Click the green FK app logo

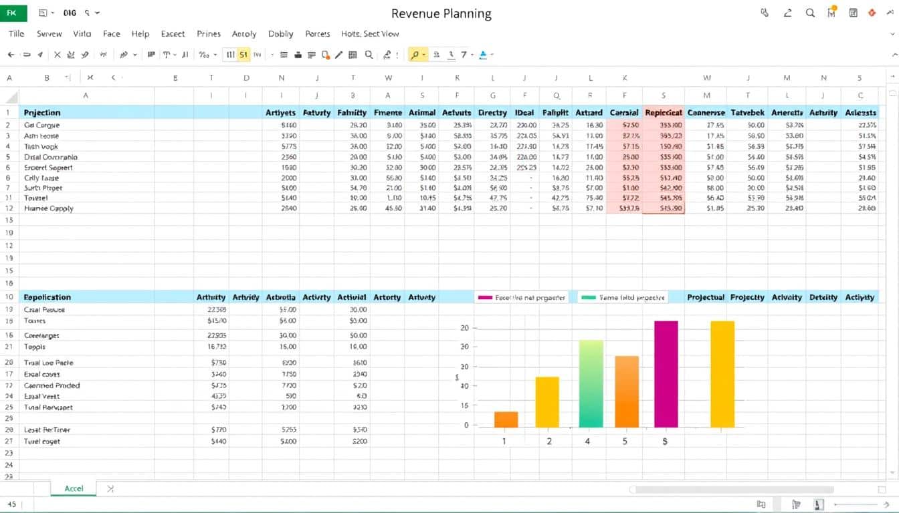(13, 12)
